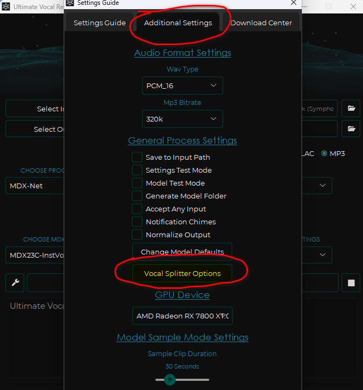Click the stop square button in main window
Viewport: 363px width, 390px height.
pyautogui.click(x=351, y=283)
